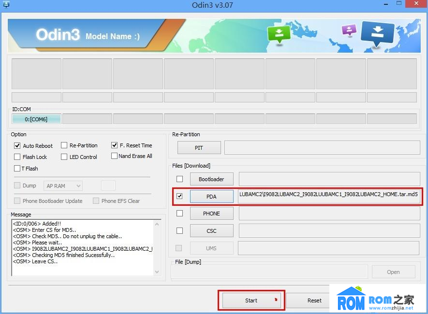This screenshot has width=428, height=314.
Task: Click the File Dump path field
Action: (269, 272)
